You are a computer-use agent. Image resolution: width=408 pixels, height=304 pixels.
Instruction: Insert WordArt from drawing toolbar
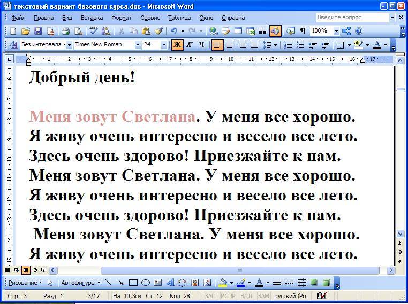pyautogui.click(x=170, y=283)
